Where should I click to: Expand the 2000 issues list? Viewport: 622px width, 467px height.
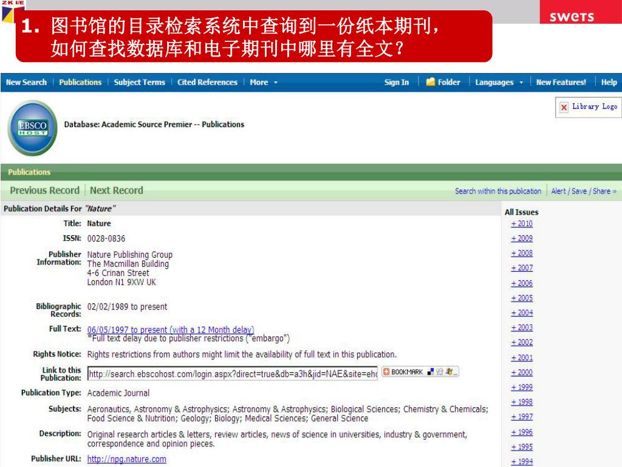pyautogui.click(x=522, y=373)
